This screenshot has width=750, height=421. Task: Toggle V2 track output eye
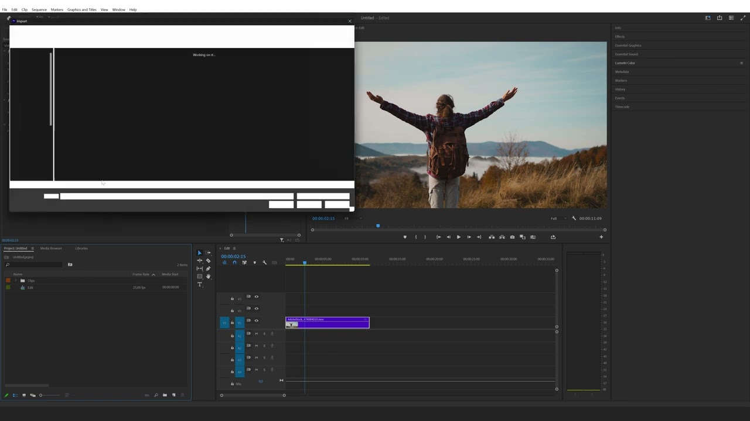256,309
